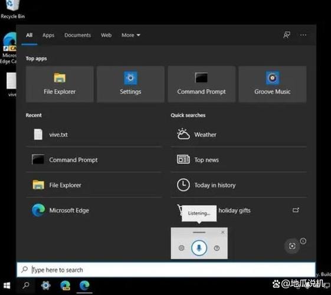Open Edge Canary from the taskbar
This screenshot has height=295, width=331.
tap(65, 286)
